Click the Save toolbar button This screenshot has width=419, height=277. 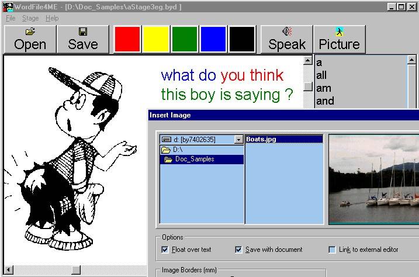(83, 39)
